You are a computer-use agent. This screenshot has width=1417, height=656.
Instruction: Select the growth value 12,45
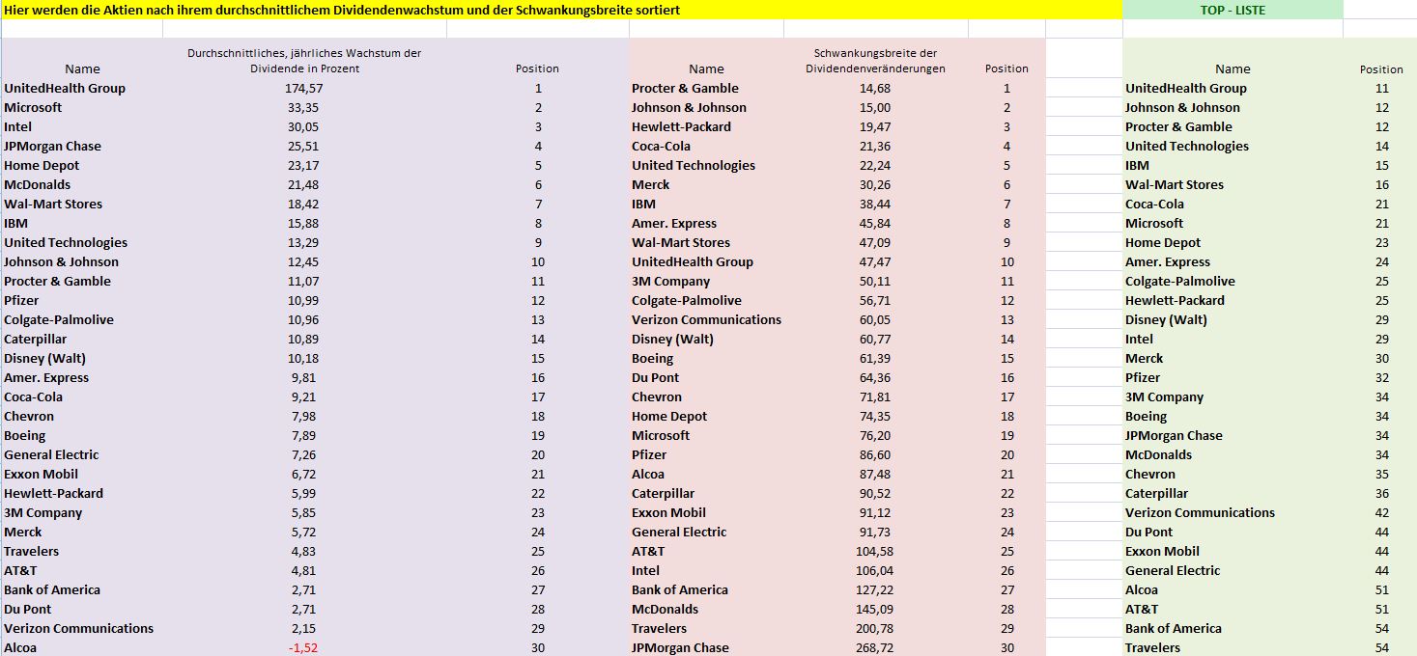point(303,261)
